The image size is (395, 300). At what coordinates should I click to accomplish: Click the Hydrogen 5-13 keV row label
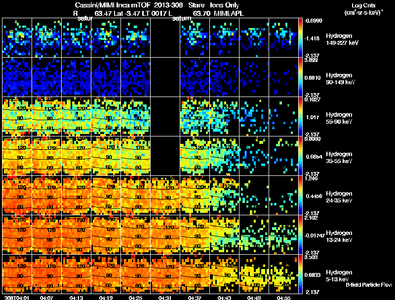tap(339, 276)
